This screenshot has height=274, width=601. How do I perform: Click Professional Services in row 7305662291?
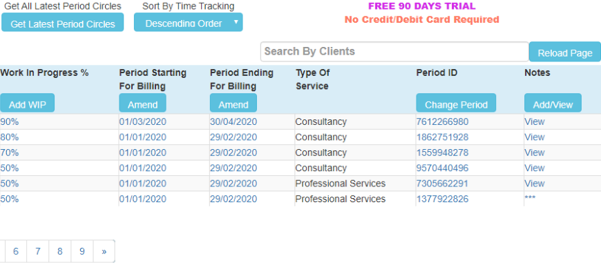[x=341, y=184]
